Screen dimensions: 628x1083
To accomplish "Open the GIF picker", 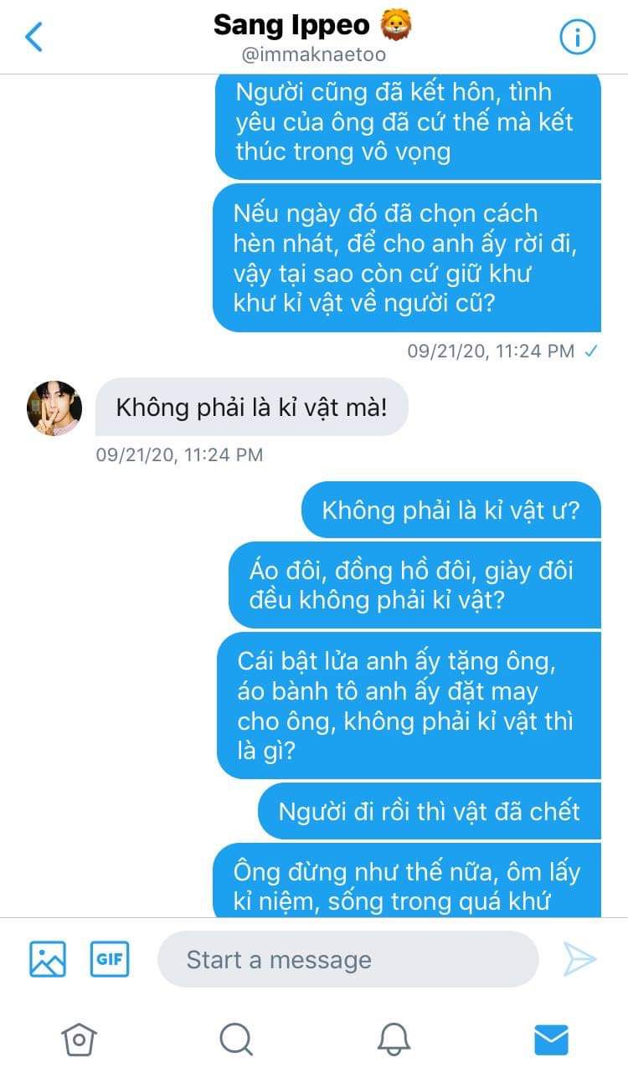I will 110,959.
